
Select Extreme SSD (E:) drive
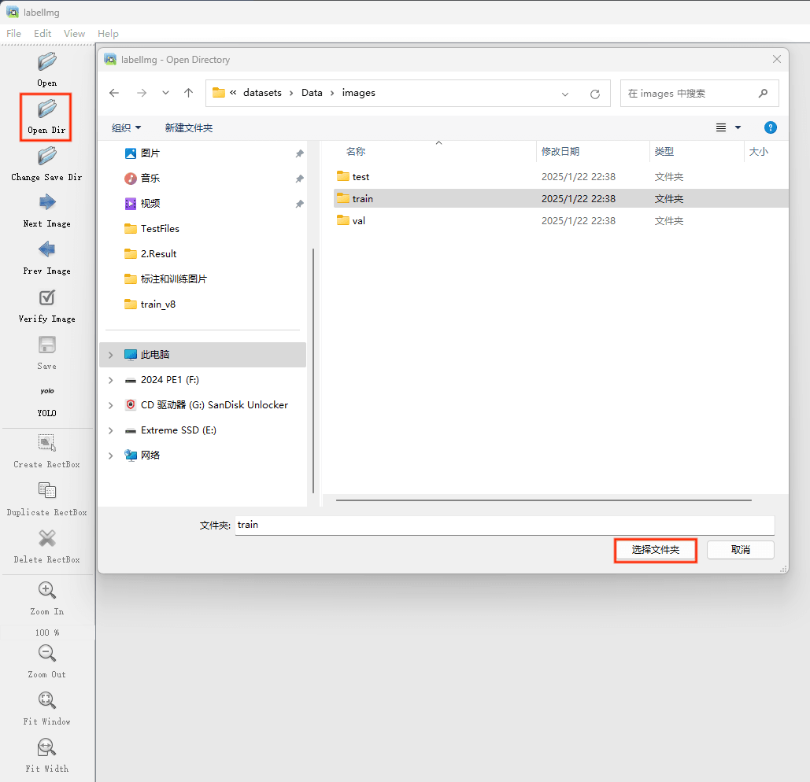pyautogui.click(x=178, y=430)
